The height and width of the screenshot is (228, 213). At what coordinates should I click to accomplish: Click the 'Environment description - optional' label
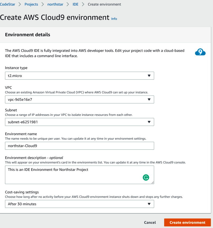pyautogui.click(x=34, y=158)
